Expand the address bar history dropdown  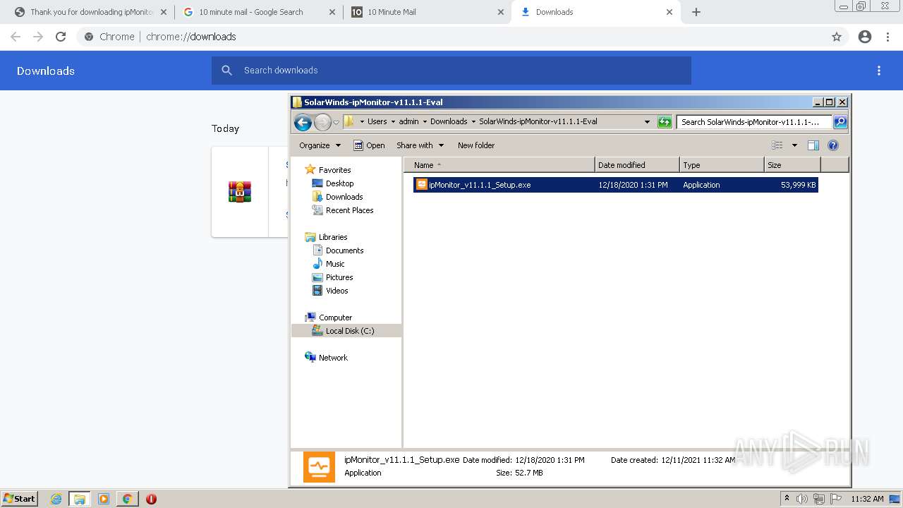(x=647, y=122)
